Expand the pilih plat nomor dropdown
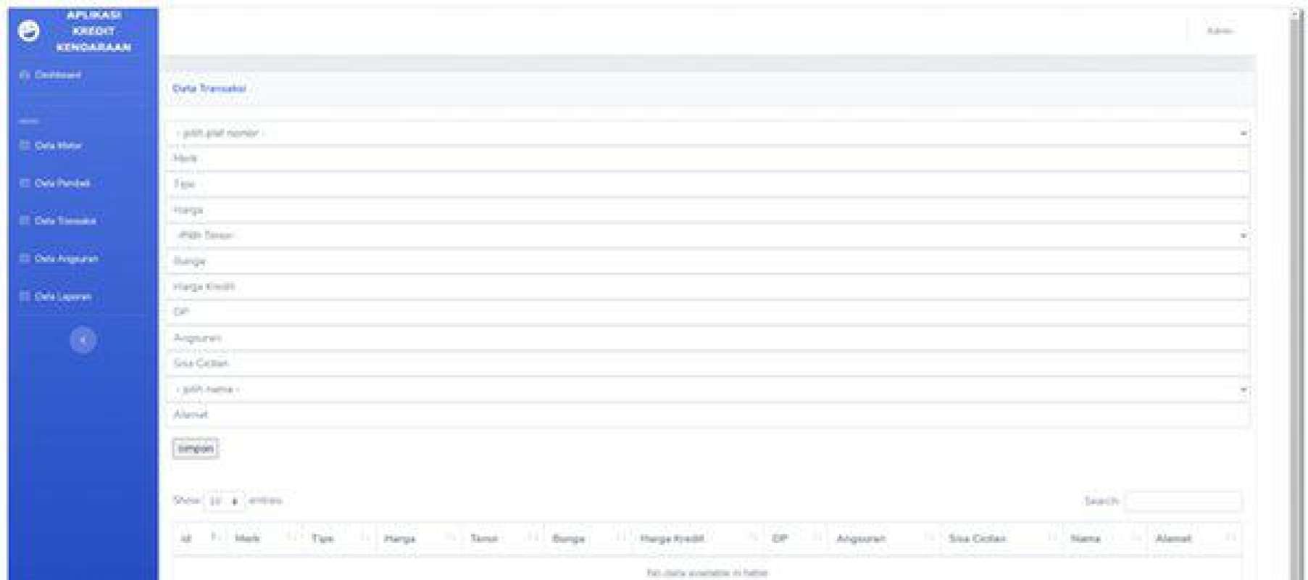The height and width of the screenshot is (580, 1308). pos(707,133)
